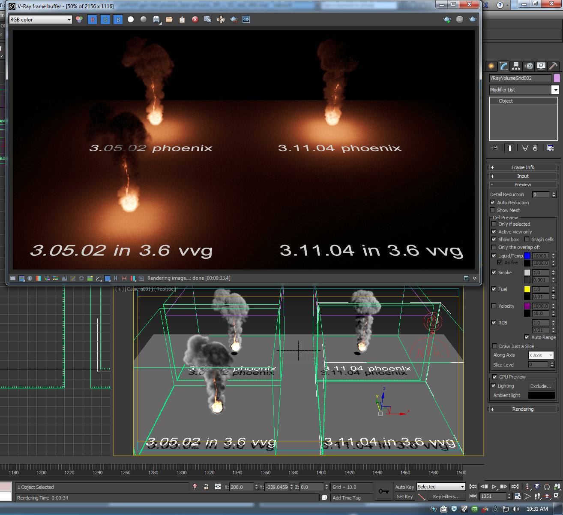Click the object color swatch next to VRayVolumeGrid002

click(x=557, y=78)
